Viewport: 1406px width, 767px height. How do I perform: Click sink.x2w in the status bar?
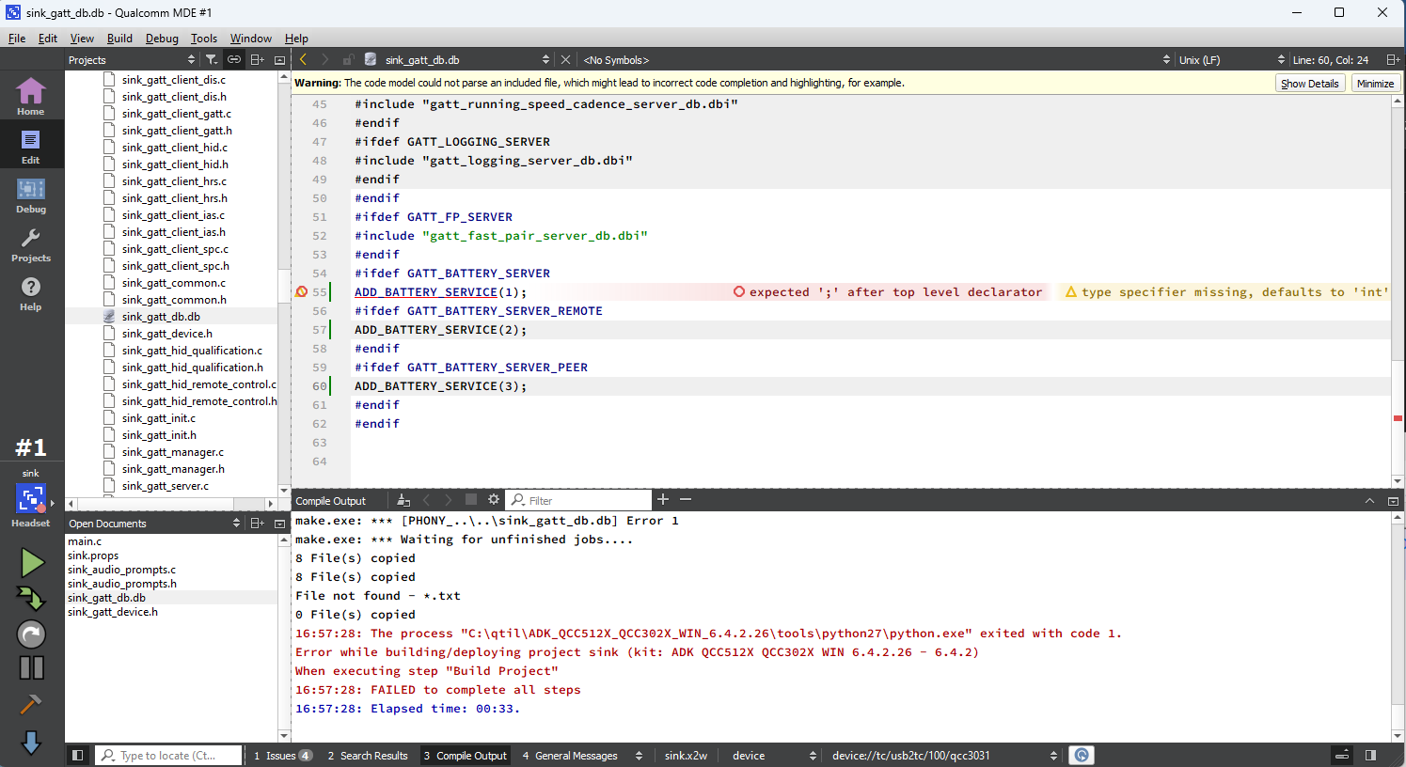pyautogui.click(x=686, y=756)
